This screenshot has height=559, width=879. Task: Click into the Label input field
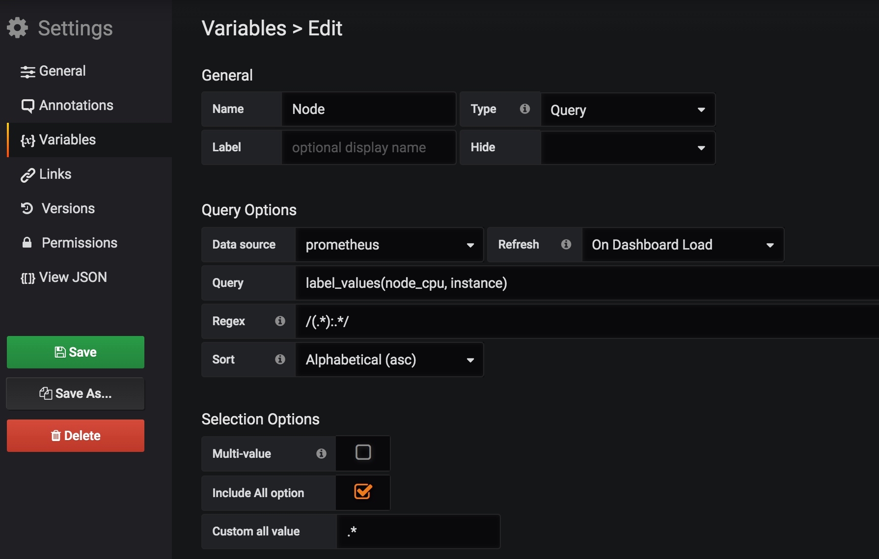click(x=368, y=148)
